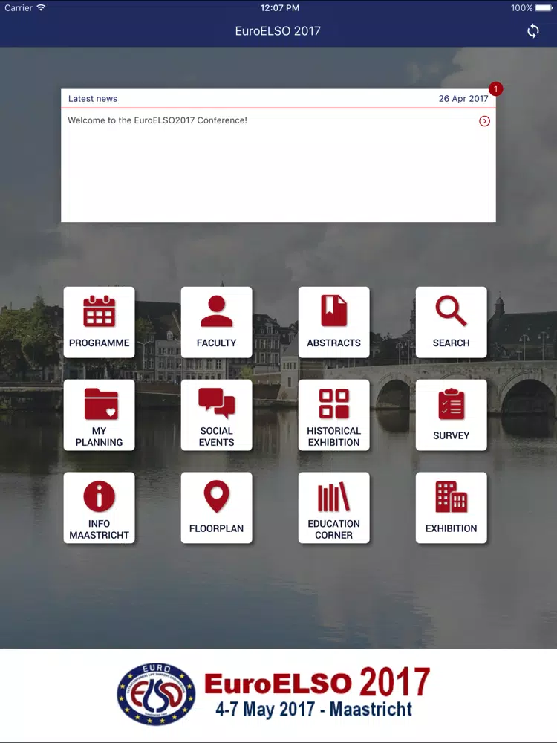
Task: Tap the refresh sync icon in header
Action: click(532, 31)
